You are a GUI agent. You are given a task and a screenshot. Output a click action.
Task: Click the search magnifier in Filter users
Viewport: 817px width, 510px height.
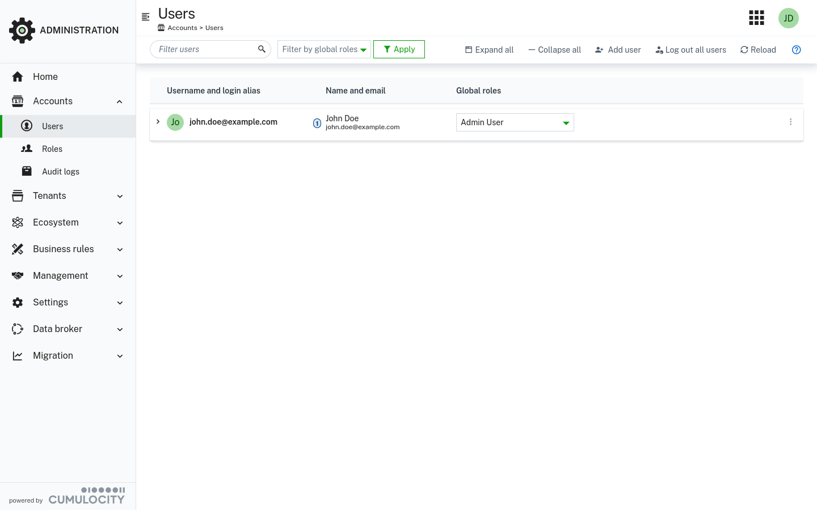262,49
